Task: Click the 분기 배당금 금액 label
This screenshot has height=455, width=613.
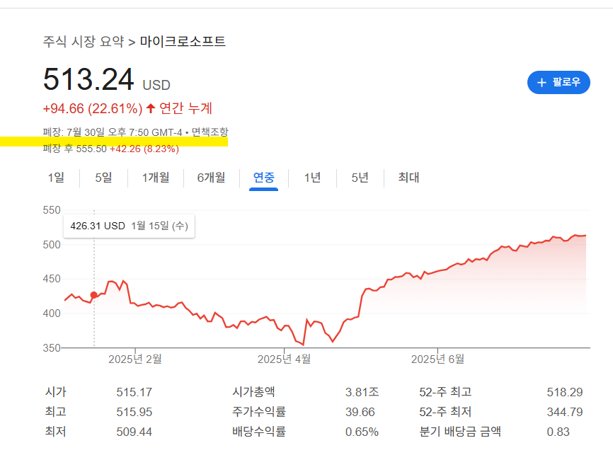Action: (x=460, y=432)
